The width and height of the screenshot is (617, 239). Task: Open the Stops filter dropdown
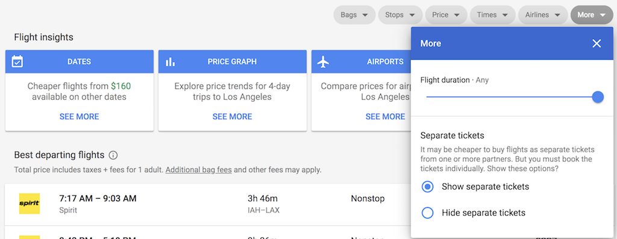[x=400, y=15]
